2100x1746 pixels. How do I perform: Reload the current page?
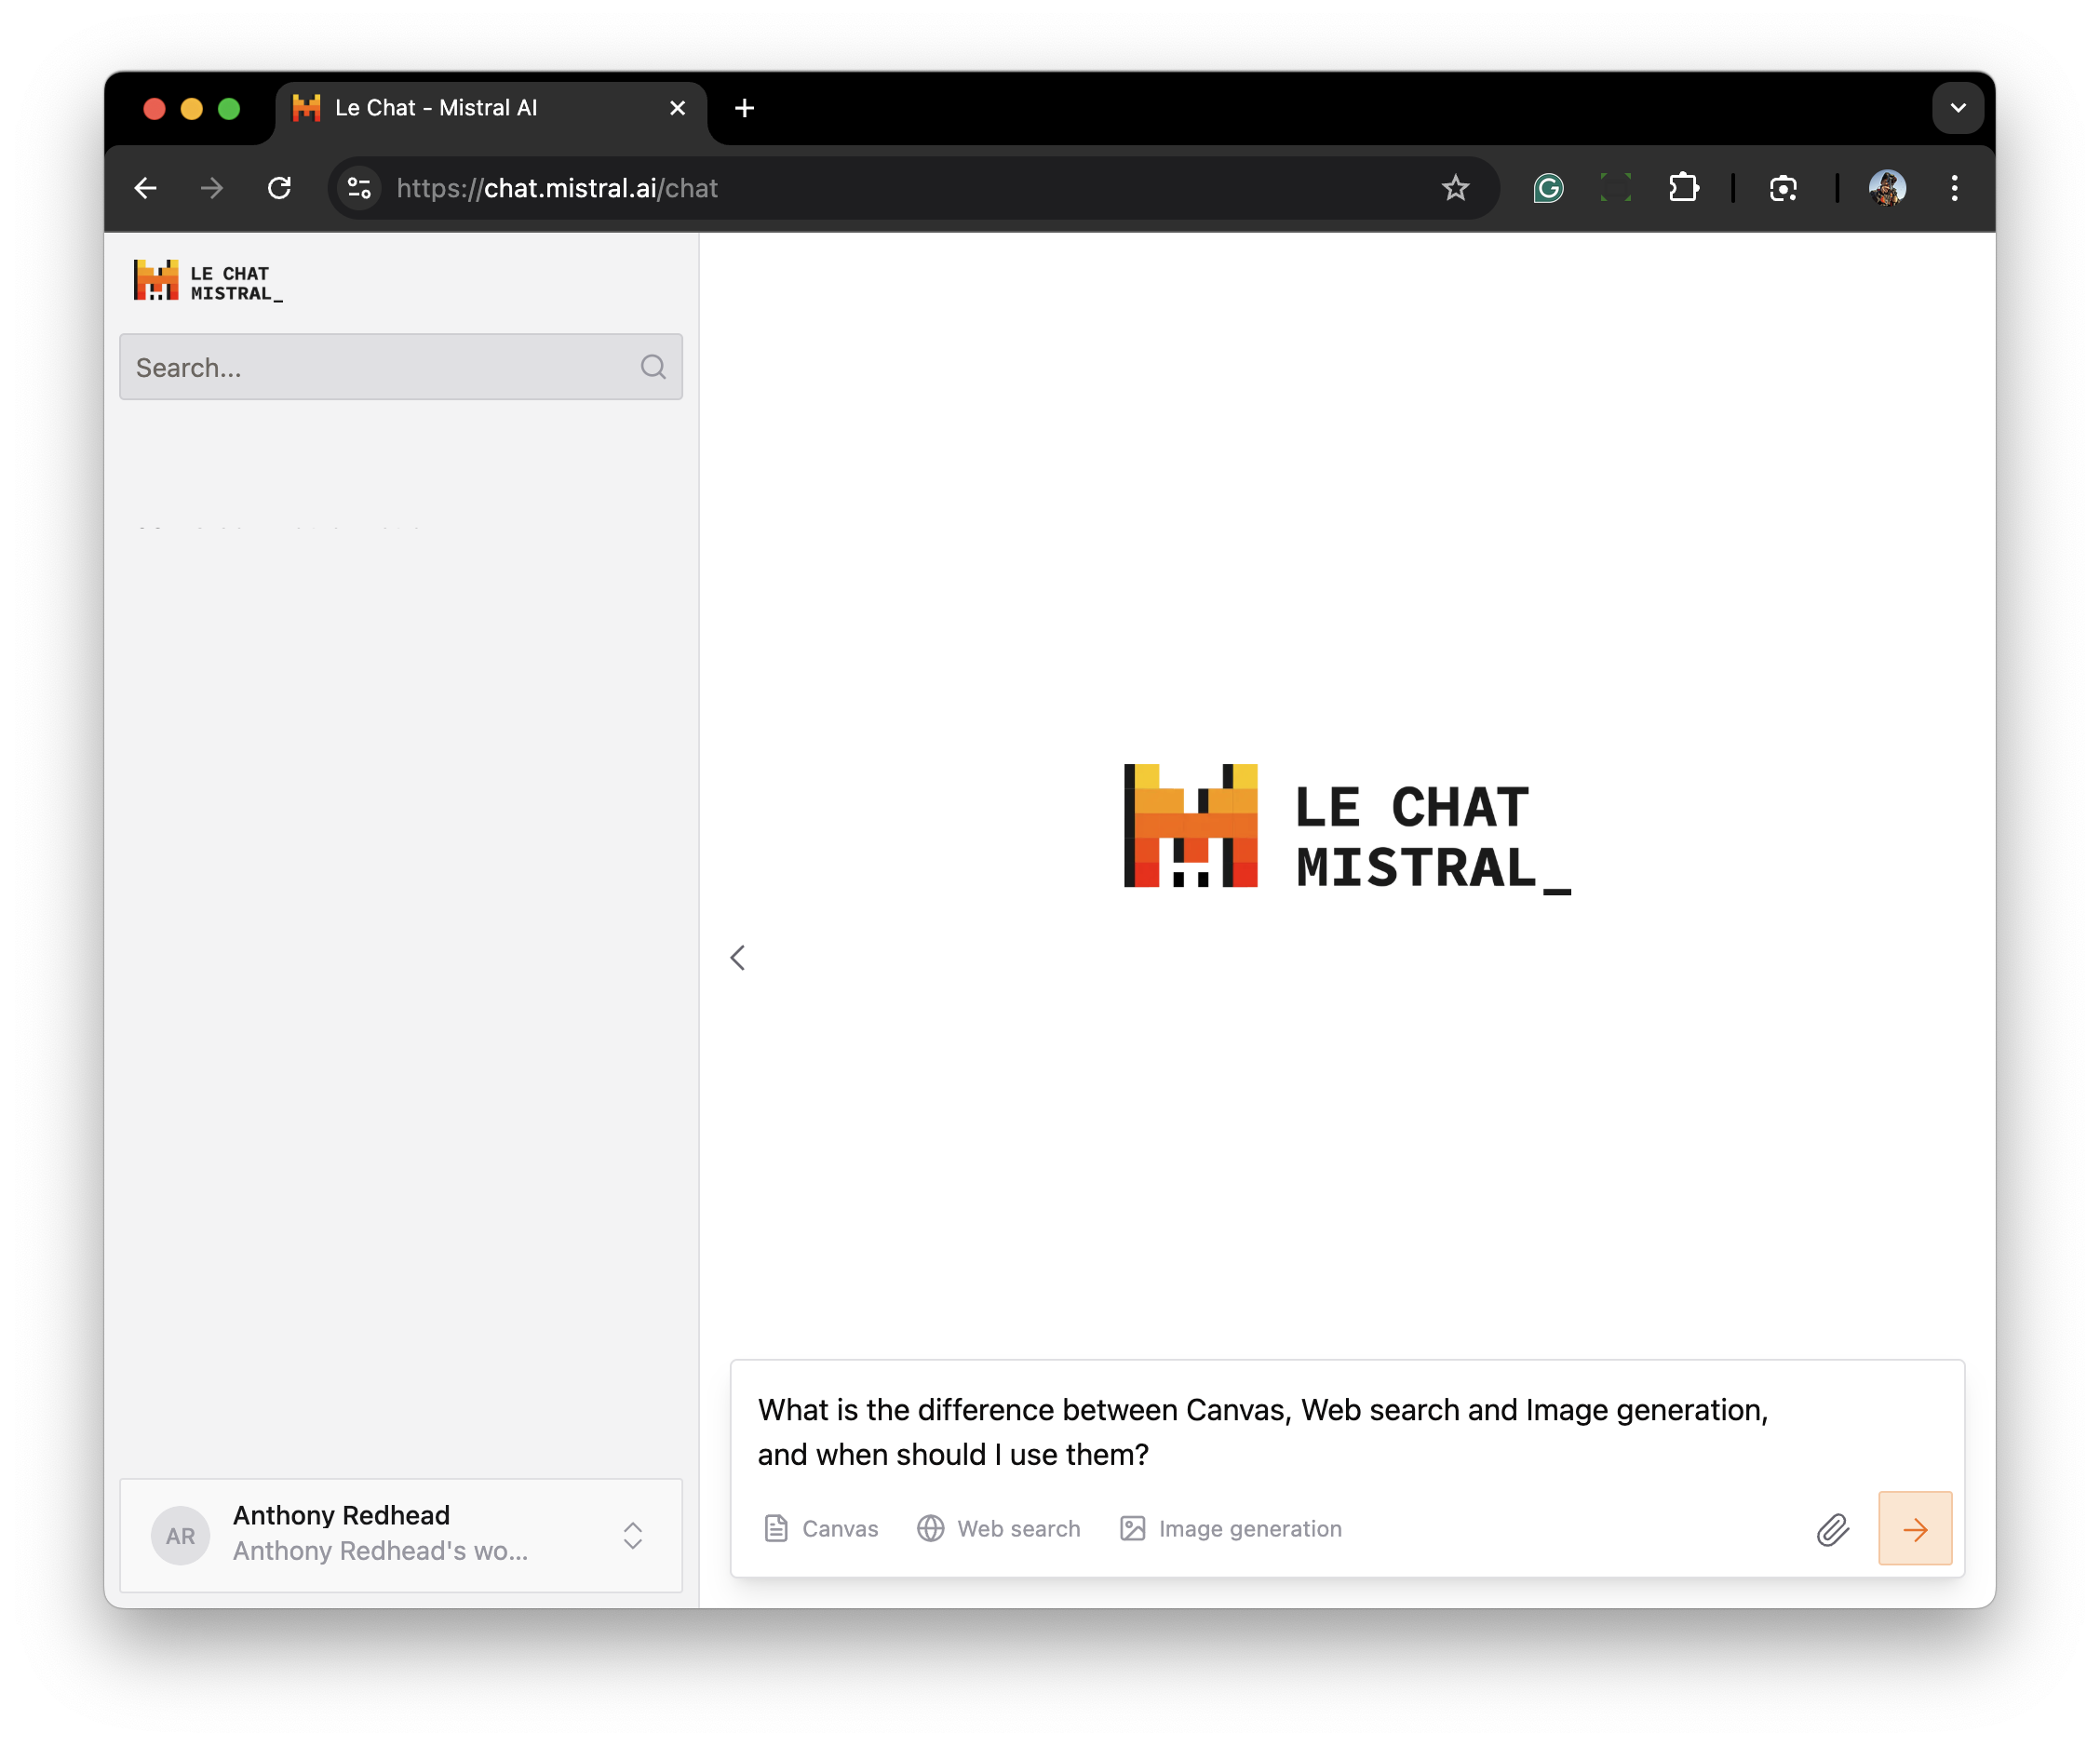[280, 188]
